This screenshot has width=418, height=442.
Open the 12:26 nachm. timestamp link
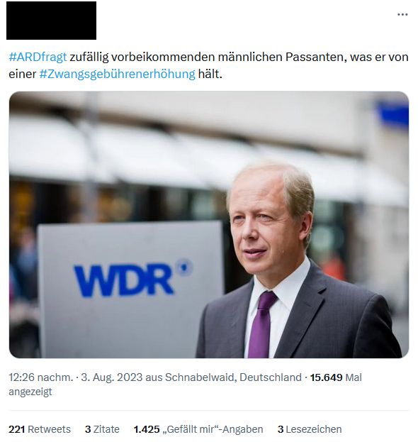41,377
